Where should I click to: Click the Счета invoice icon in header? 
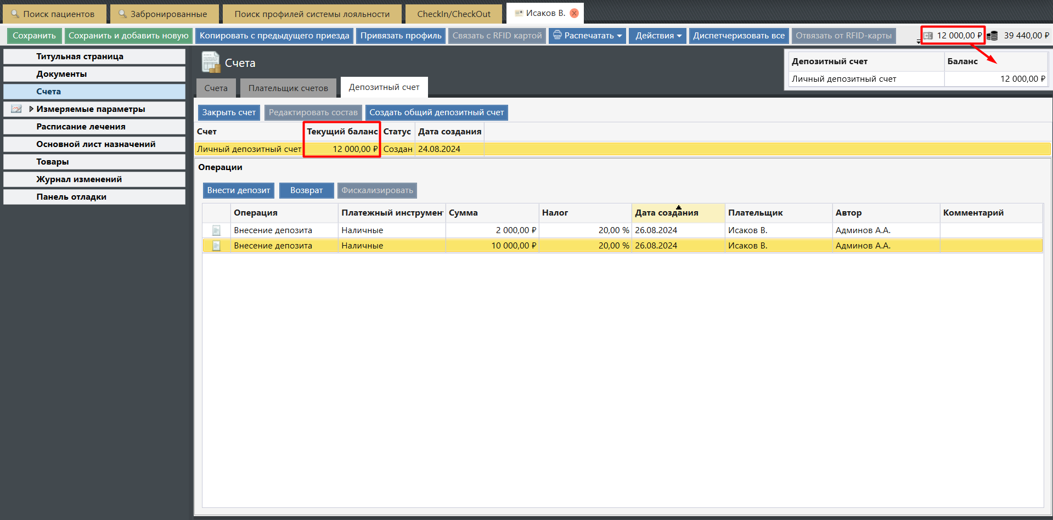tap(210, 63)
